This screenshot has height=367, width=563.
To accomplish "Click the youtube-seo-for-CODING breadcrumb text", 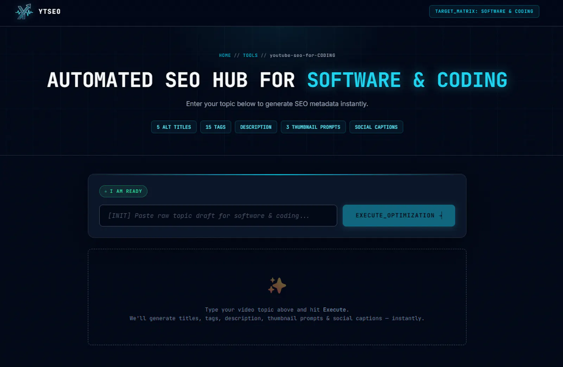I will coord(302,56).
